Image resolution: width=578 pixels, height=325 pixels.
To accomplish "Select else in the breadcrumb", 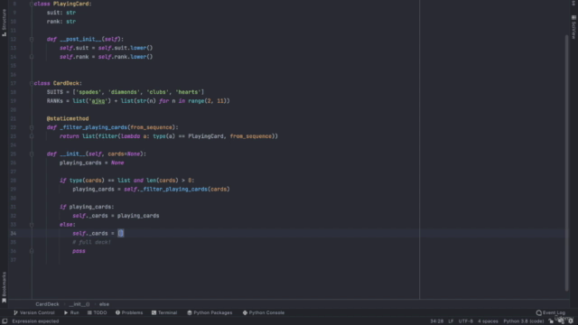I will click(104, 304).
